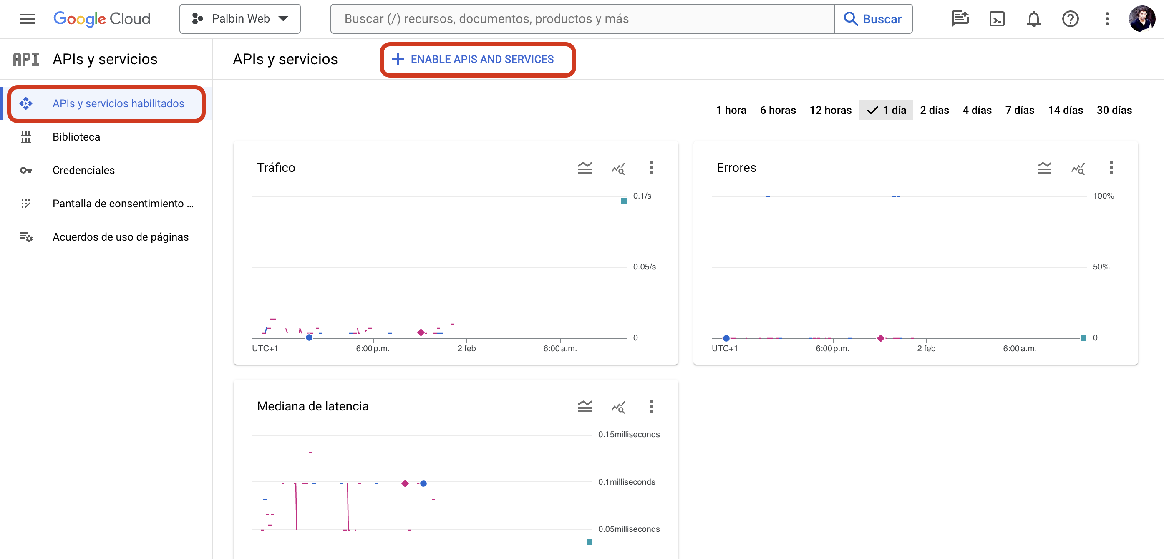Select APIs y servicios habilitados sidebar item

pos(107,103)
